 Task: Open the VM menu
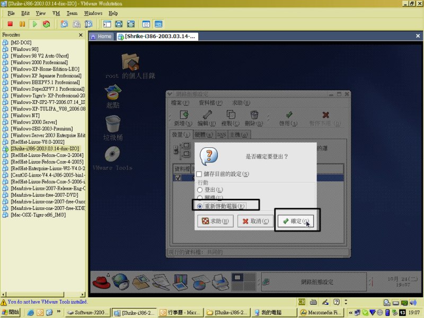(x=56, y=13)
